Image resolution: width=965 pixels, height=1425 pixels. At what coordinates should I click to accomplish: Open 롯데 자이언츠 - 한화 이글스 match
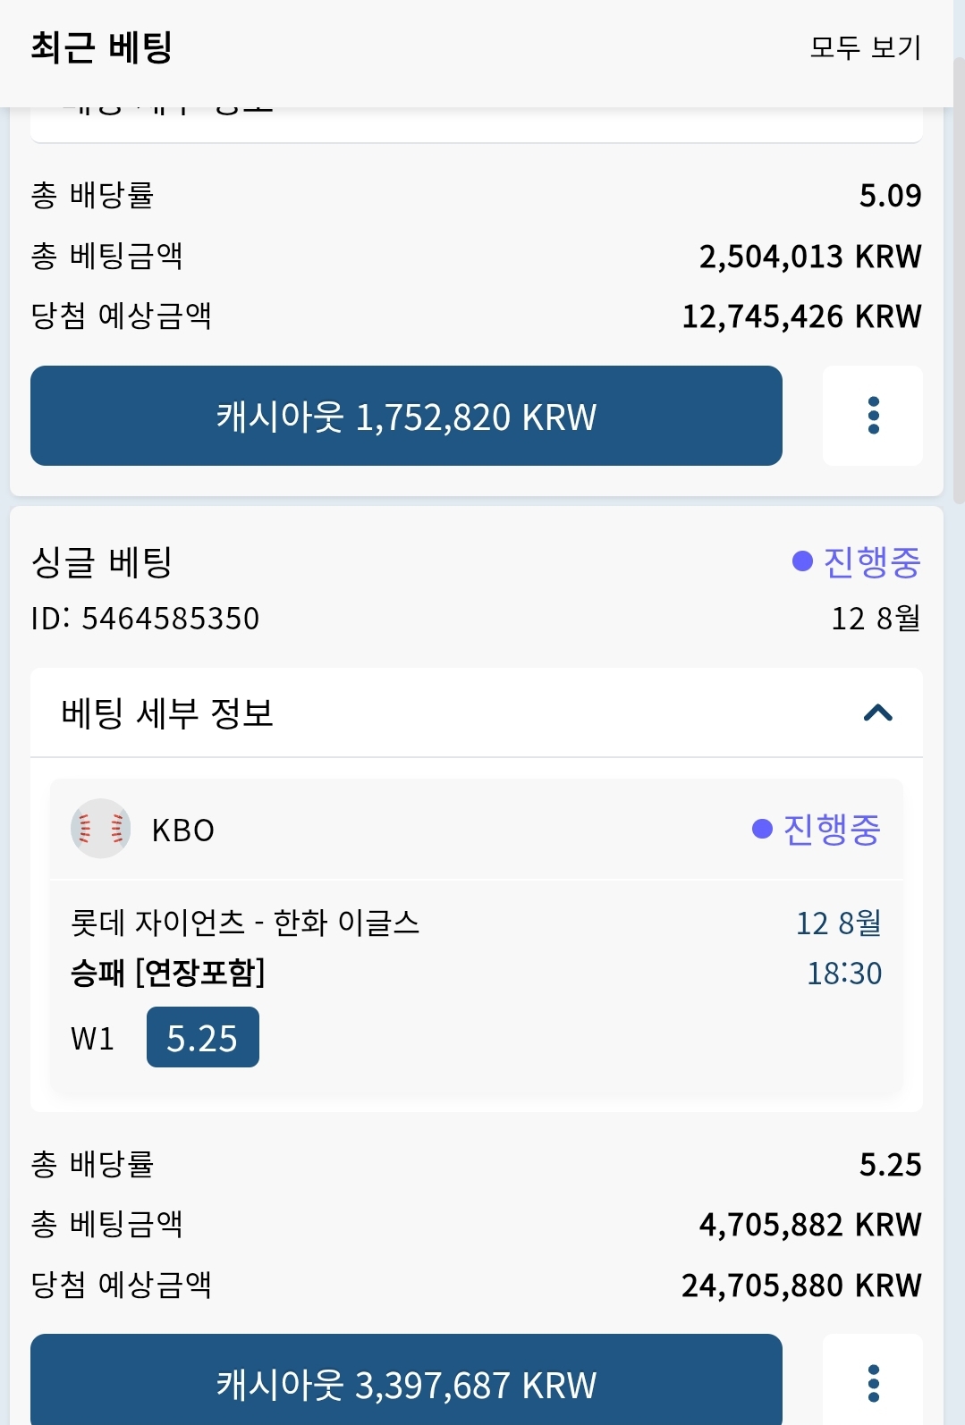pyautogui.click(x=245, y=923)
